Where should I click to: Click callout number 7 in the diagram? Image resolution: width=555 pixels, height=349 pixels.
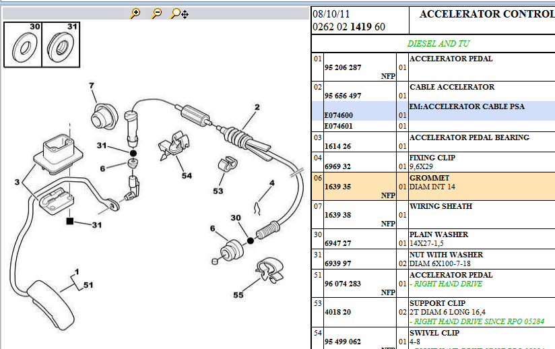pos(92,86)
